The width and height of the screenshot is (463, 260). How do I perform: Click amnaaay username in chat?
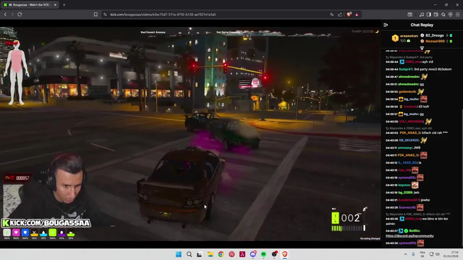click(405, 148)
